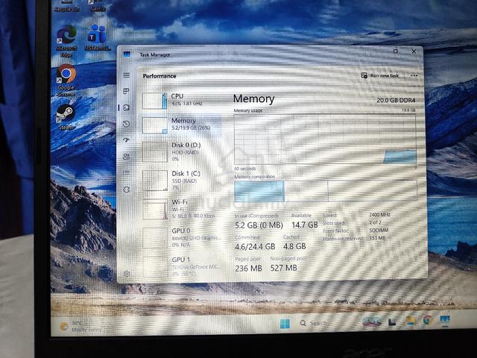Open Task Manager Settings gear icon
The height and width of the screenshot is (358, 477).
pos(127,274)
